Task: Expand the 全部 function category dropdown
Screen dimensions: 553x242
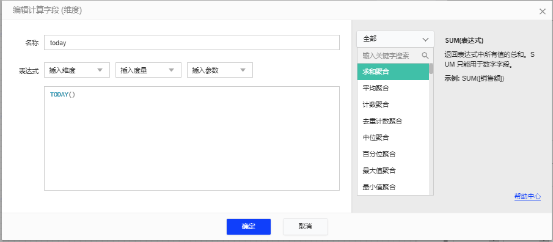Action: [x=395, y=38]
